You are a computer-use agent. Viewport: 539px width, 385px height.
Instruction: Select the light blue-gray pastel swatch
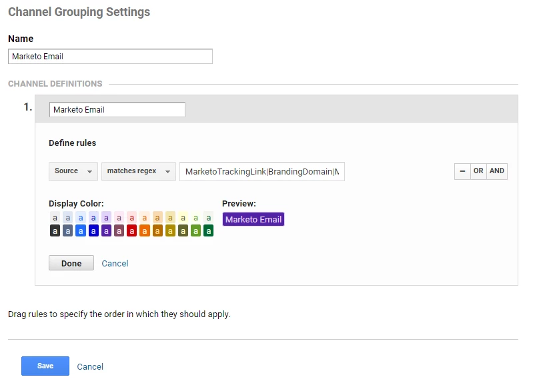point(68,218)
